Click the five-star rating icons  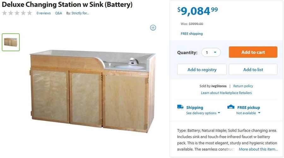pos(17,13)
